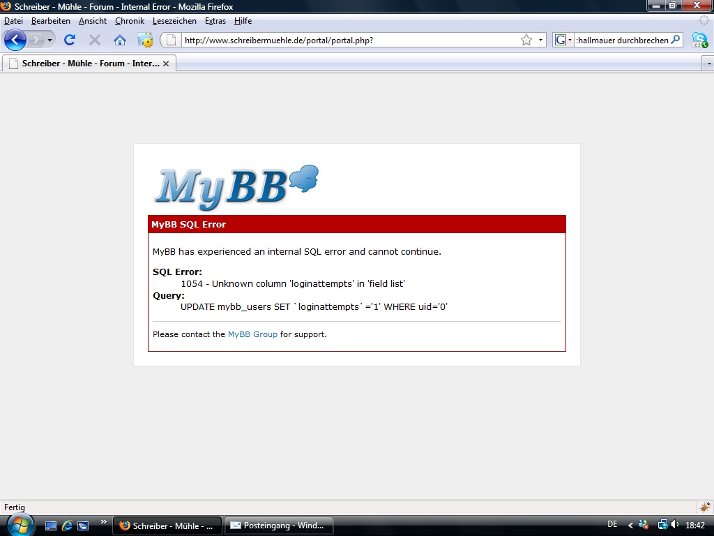Viewport: 714px width, 536px height.
Task: Expand the quick launch overflow chevron
Action: (x=104, y=522)
